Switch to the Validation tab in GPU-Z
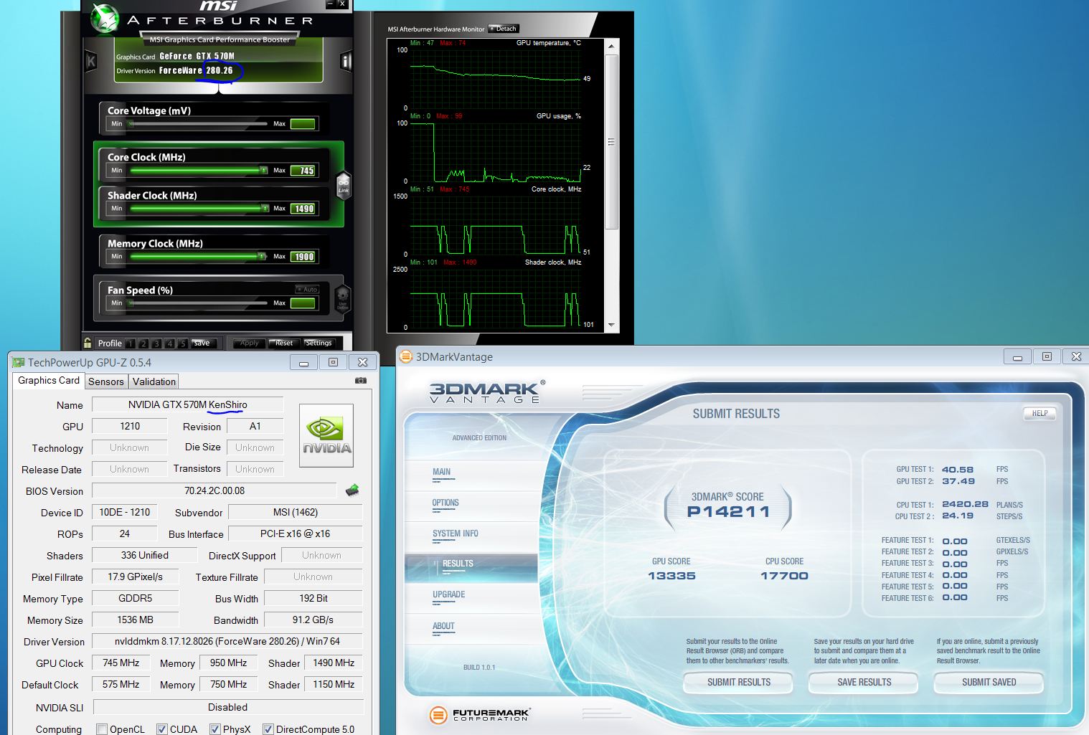The width and height of the screenshot is (1089, 735). [x=154, y=382]
